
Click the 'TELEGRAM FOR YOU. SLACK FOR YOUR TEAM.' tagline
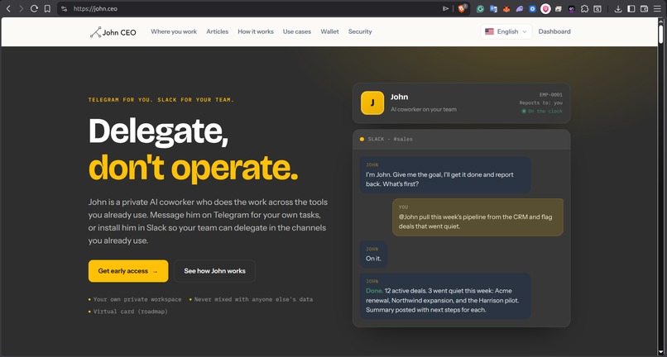161,100
